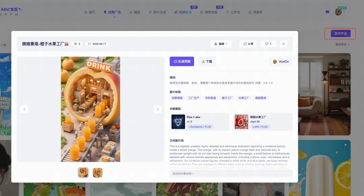
Task: Switch to 创意广场 tab
Action: [112, 12]
